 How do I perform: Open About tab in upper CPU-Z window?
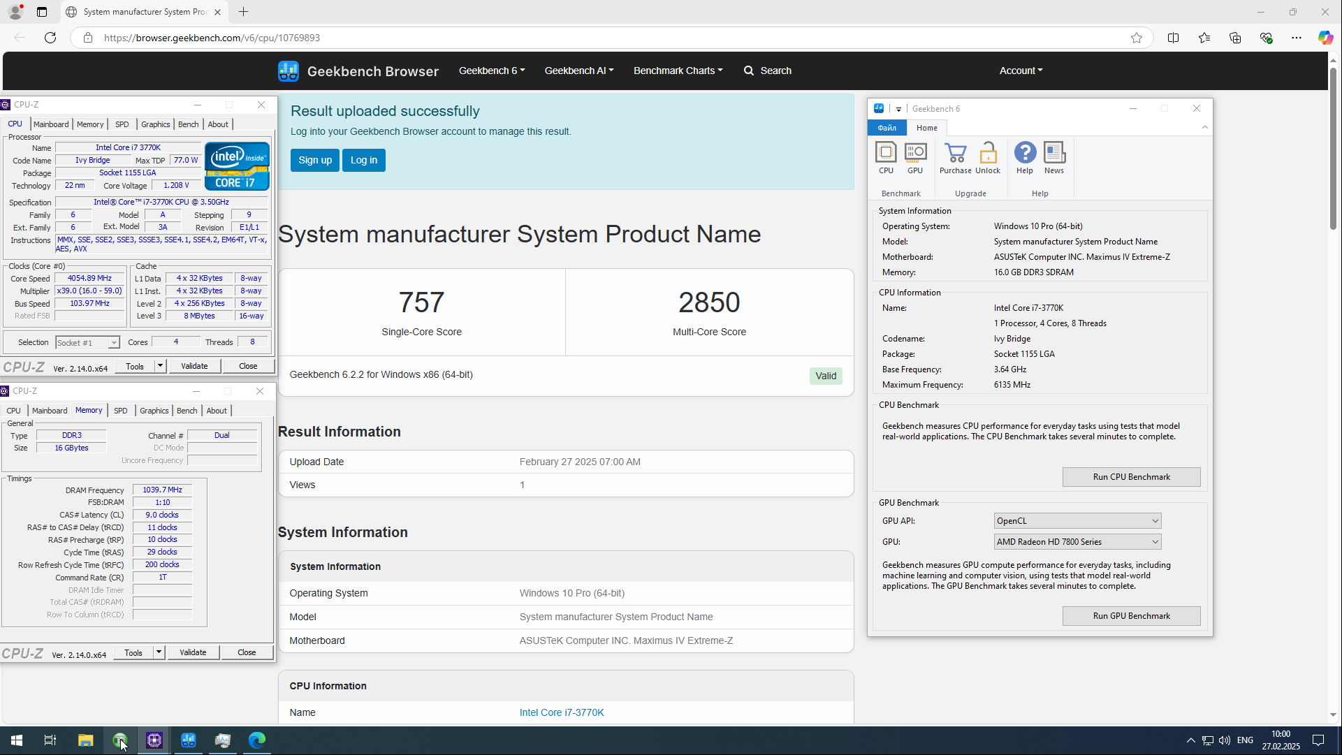(x=218, y=124)
